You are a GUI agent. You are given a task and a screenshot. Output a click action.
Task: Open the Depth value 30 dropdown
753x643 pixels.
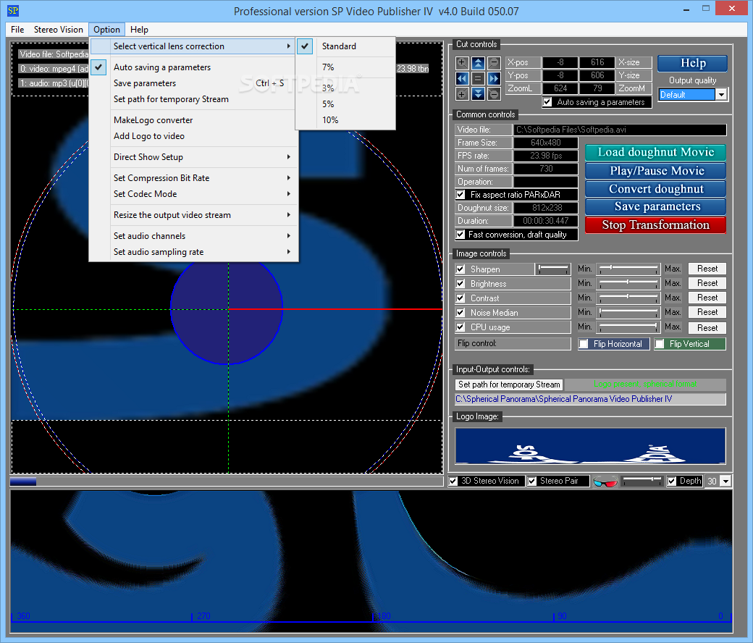click(725, 482)
